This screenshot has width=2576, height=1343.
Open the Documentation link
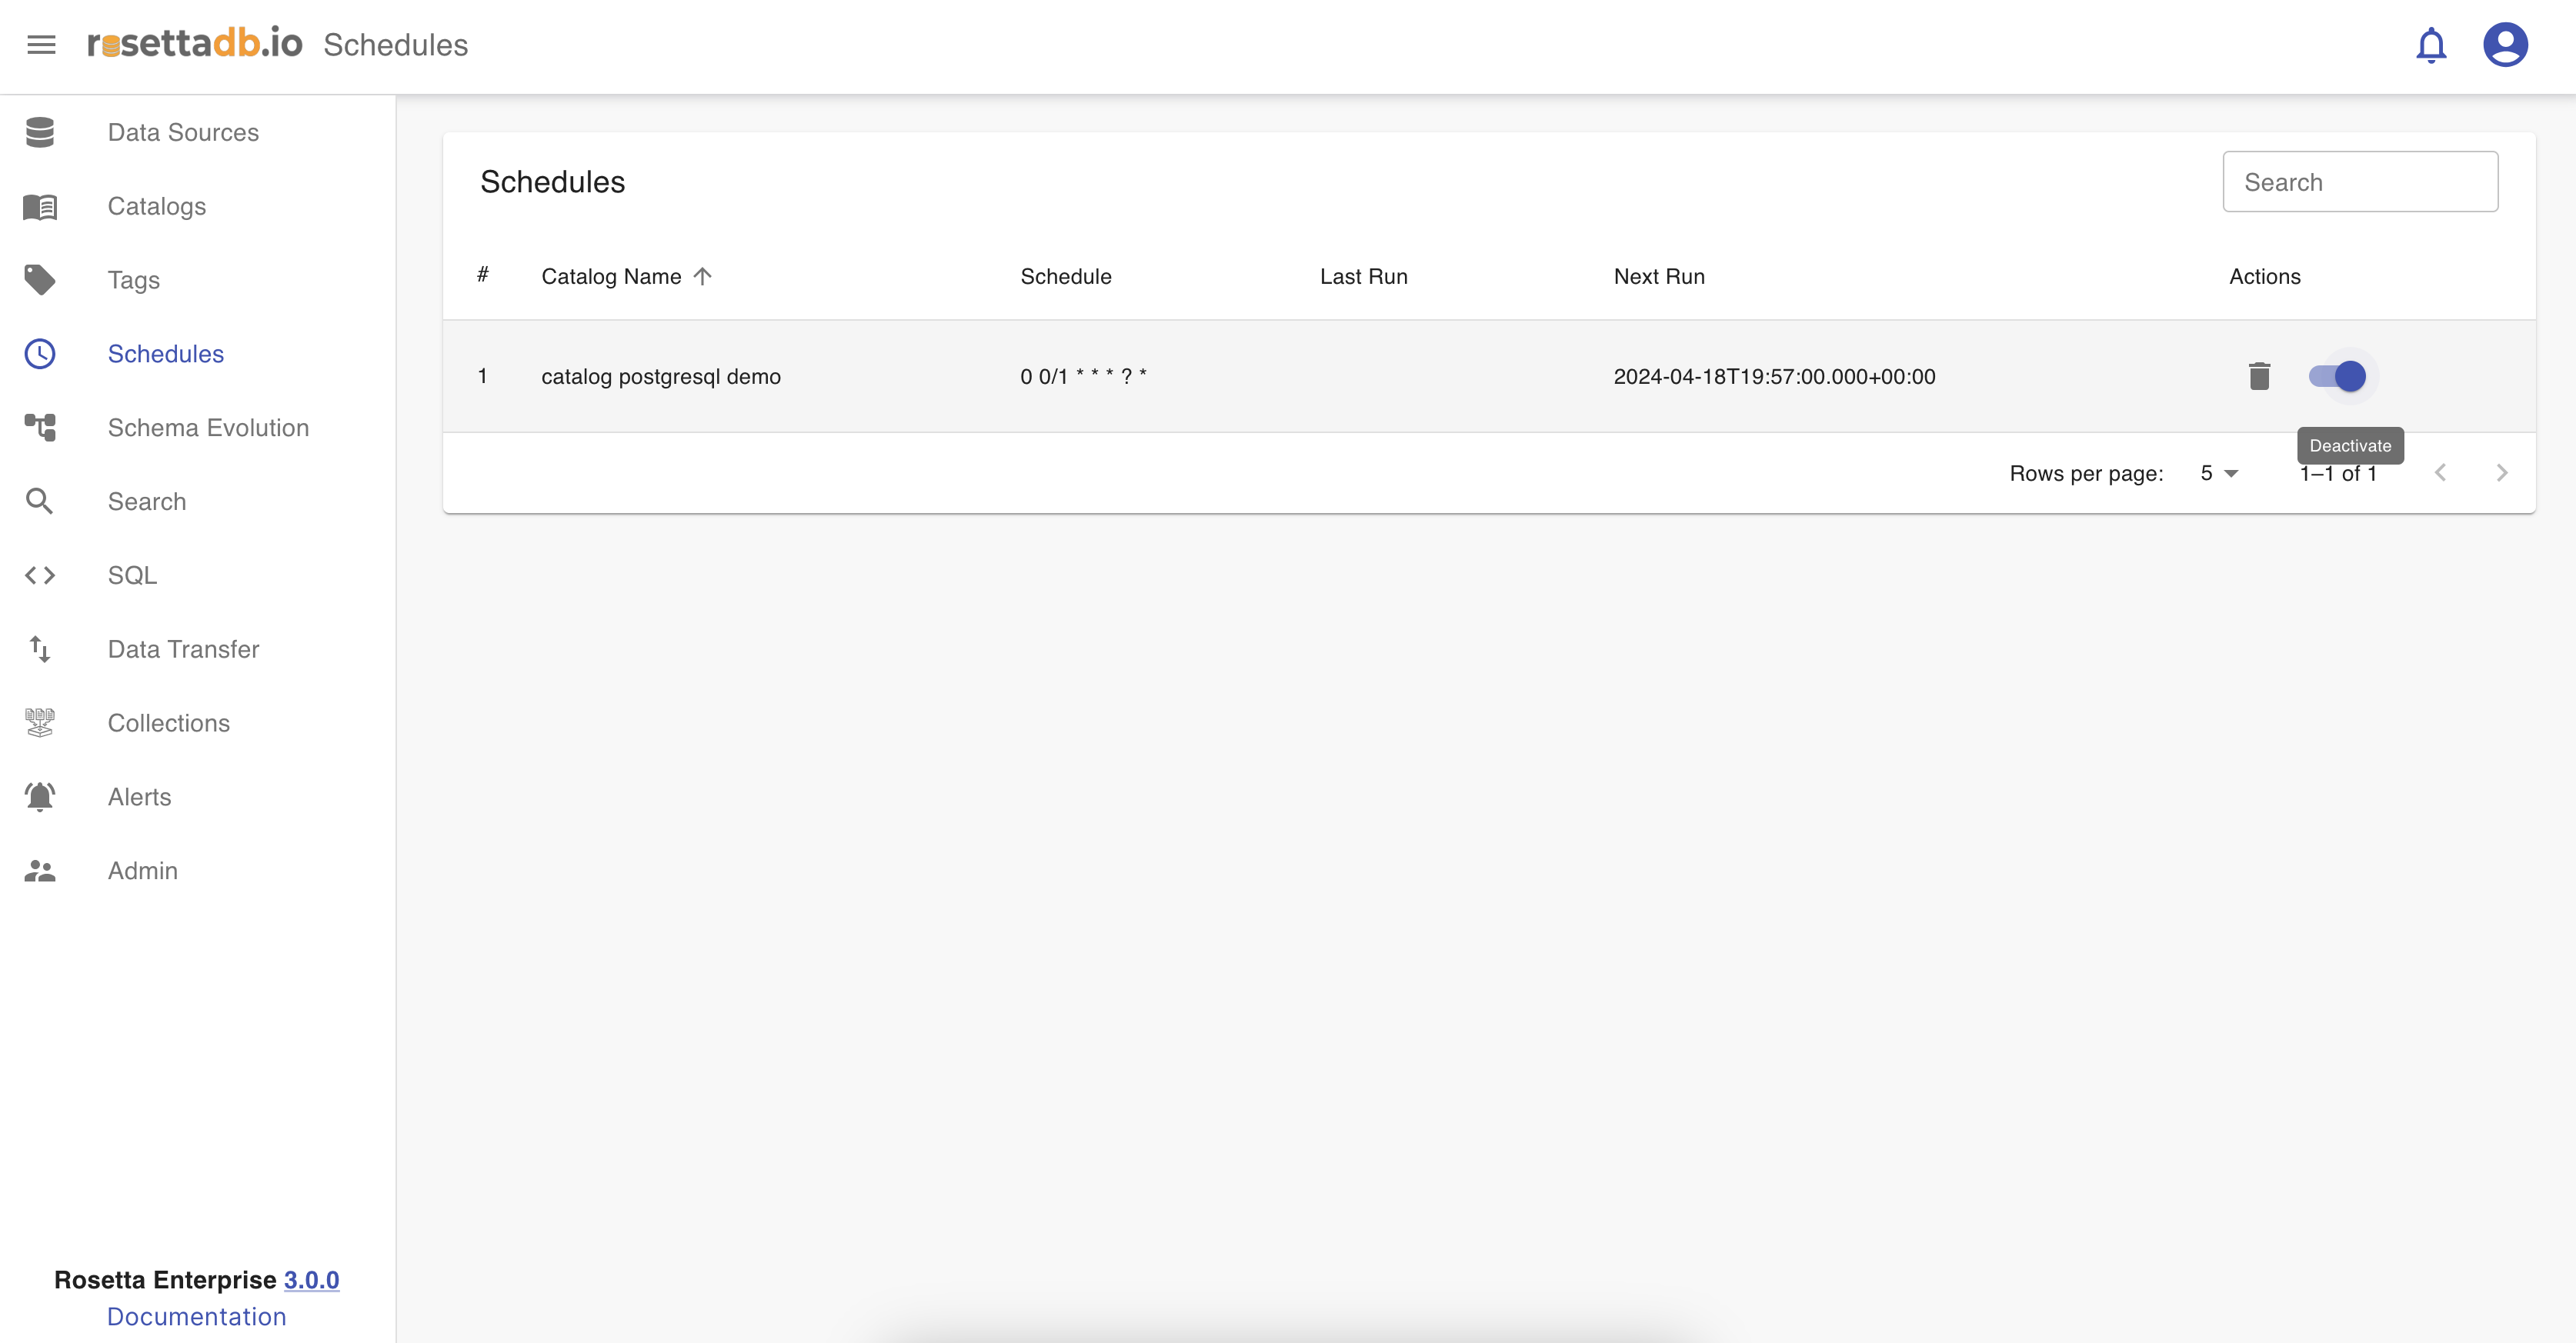[196, 1317]
